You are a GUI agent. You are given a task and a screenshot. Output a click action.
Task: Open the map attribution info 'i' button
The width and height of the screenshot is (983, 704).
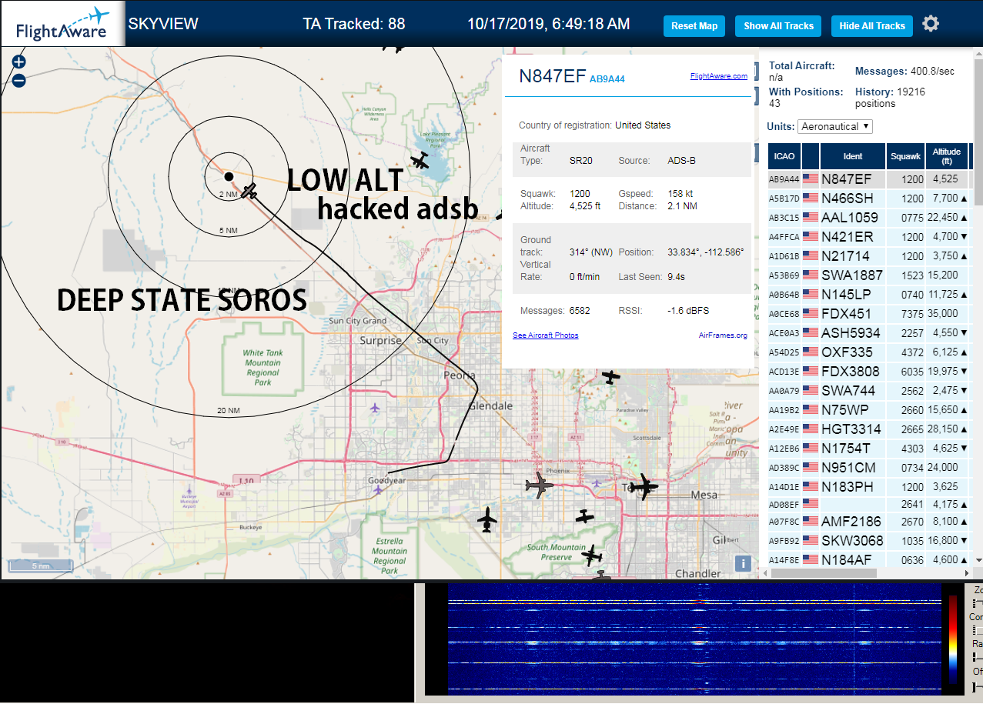point(743,563)
